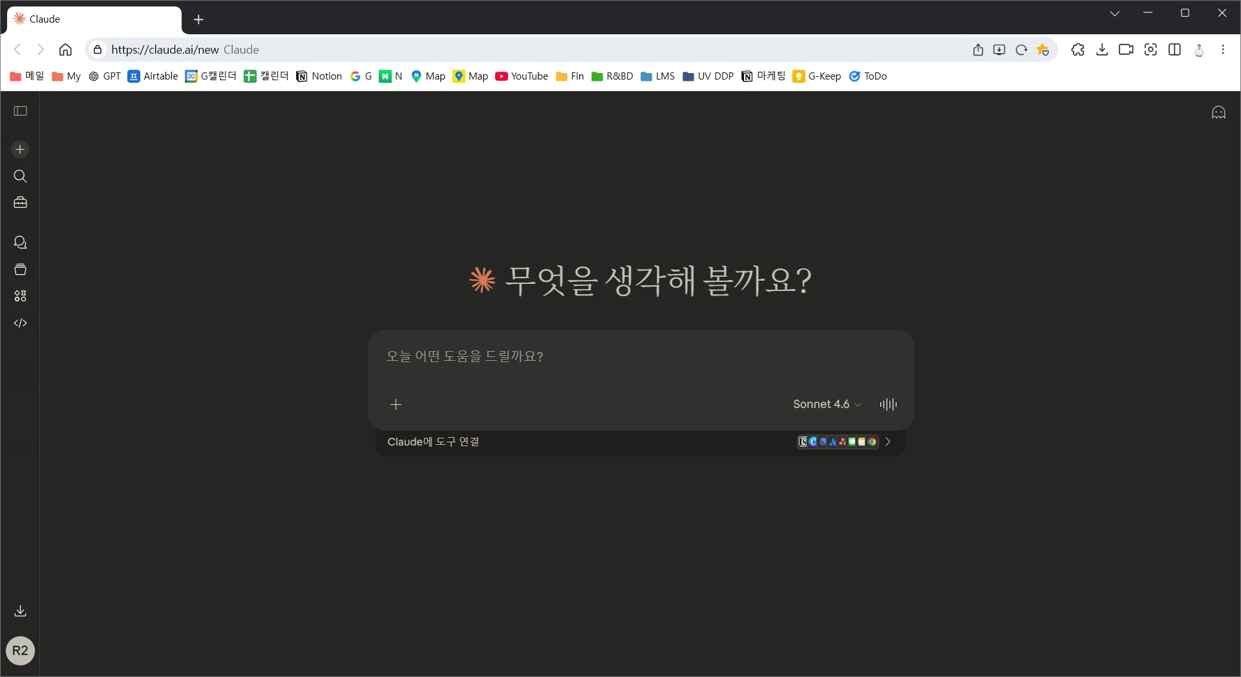This screenshot has width=1241, height=677.
Task: Go back in the browser
Action: [17, 50]
